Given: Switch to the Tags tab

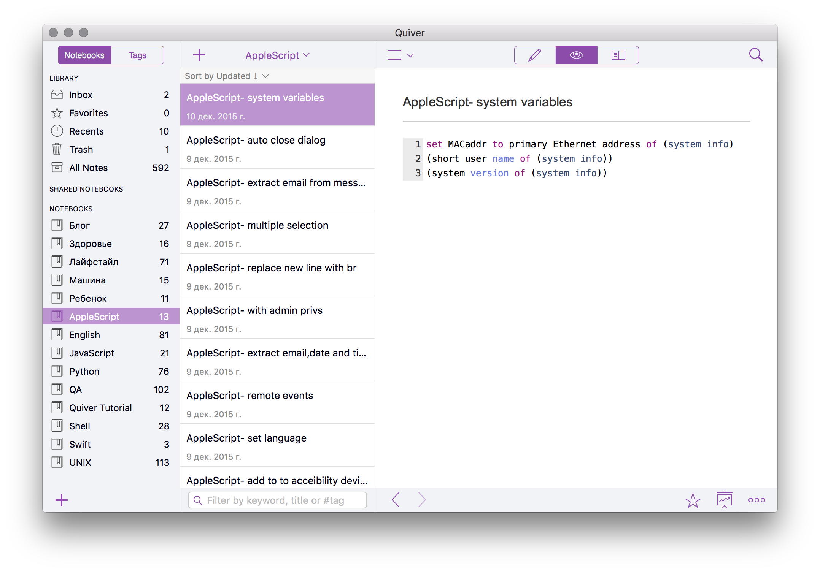Looking at the screenshot, I should [138, 55].
